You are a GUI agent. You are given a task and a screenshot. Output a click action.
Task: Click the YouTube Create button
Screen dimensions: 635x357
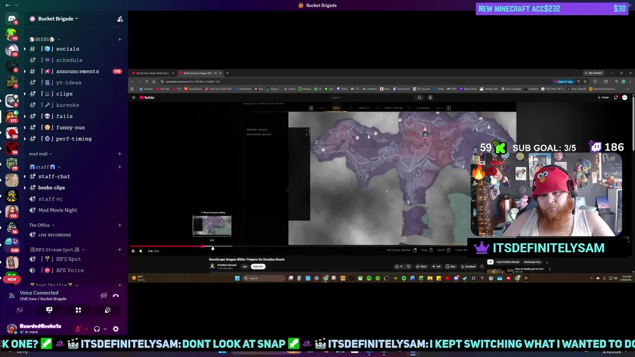(604, 98)
